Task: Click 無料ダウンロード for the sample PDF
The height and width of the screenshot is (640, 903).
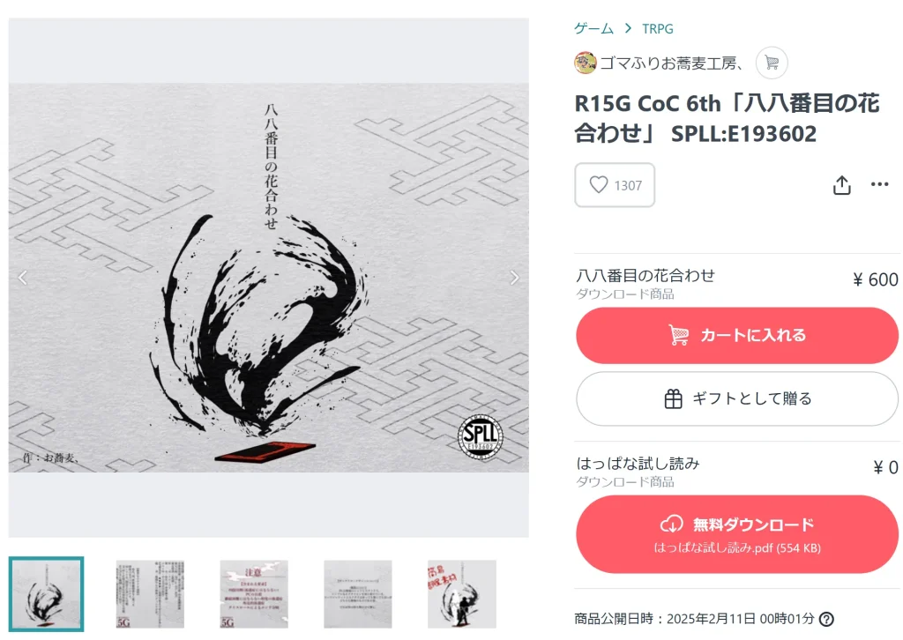Action: coord(737,534)
